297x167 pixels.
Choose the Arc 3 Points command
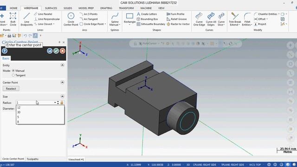(x=89, y=14)
